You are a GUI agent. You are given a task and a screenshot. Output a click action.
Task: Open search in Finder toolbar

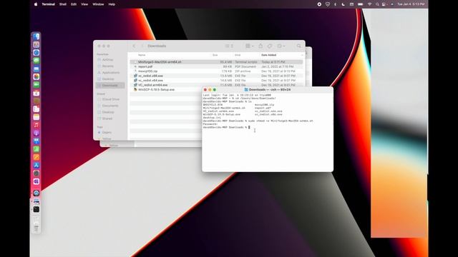pyautogui.click(x=298, y=46)
